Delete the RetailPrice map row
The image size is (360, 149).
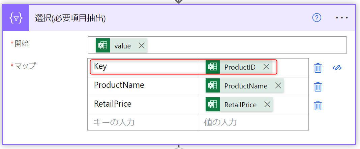[318, 106]
